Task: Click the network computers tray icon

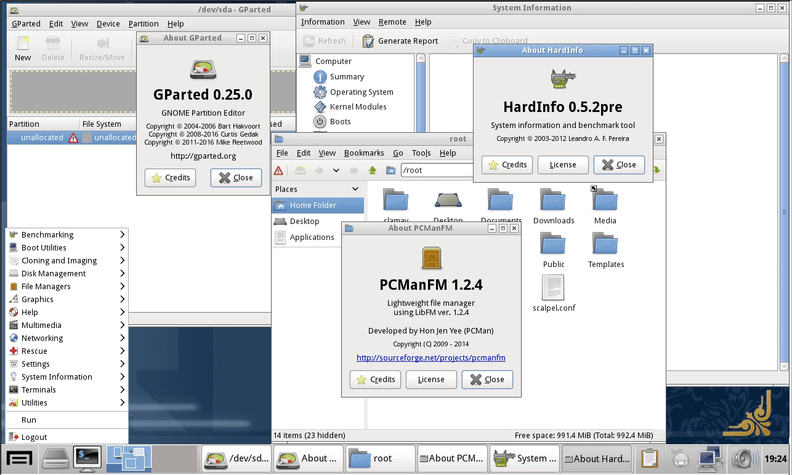Action: 710,458
